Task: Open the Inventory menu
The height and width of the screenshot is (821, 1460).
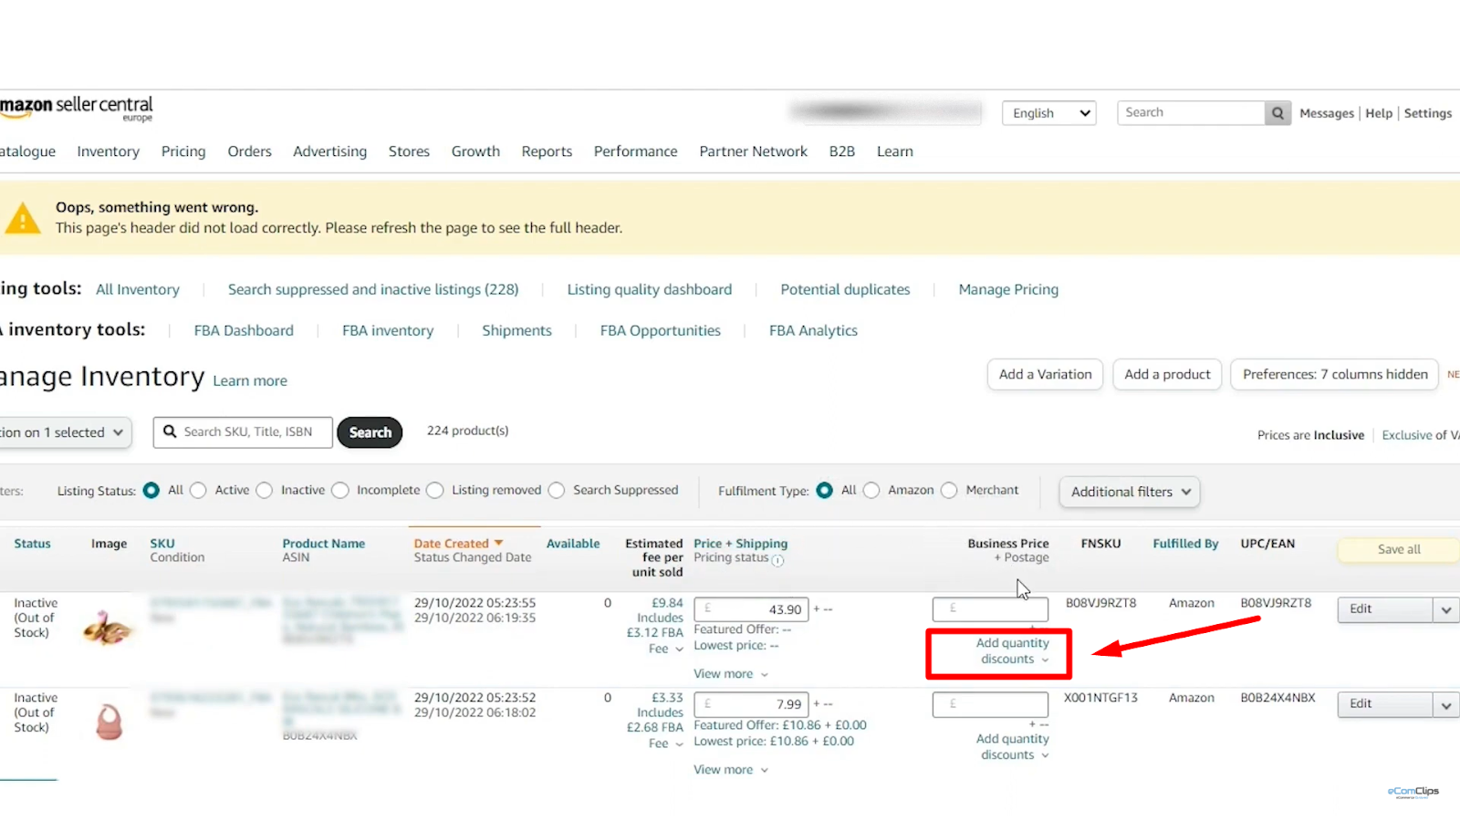Action: [x=109, y=151]
